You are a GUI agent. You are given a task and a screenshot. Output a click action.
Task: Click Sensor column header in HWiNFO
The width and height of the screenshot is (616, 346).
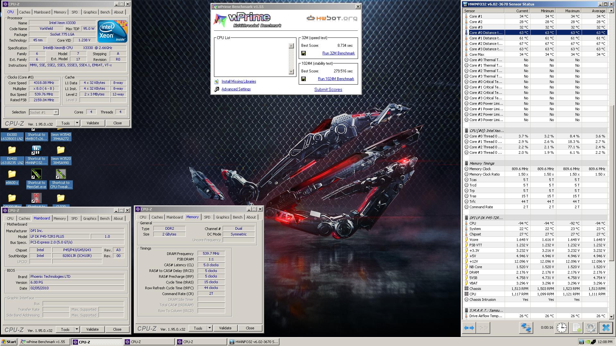(x=484, y=11)
